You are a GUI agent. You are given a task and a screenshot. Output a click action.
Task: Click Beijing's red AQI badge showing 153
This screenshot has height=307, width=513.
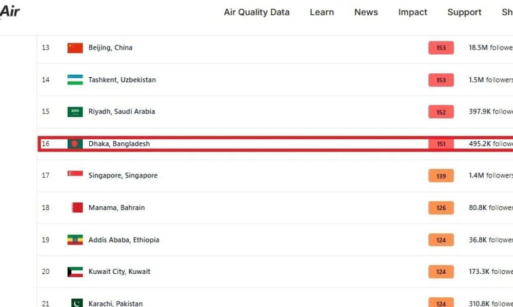click(441, 48)
